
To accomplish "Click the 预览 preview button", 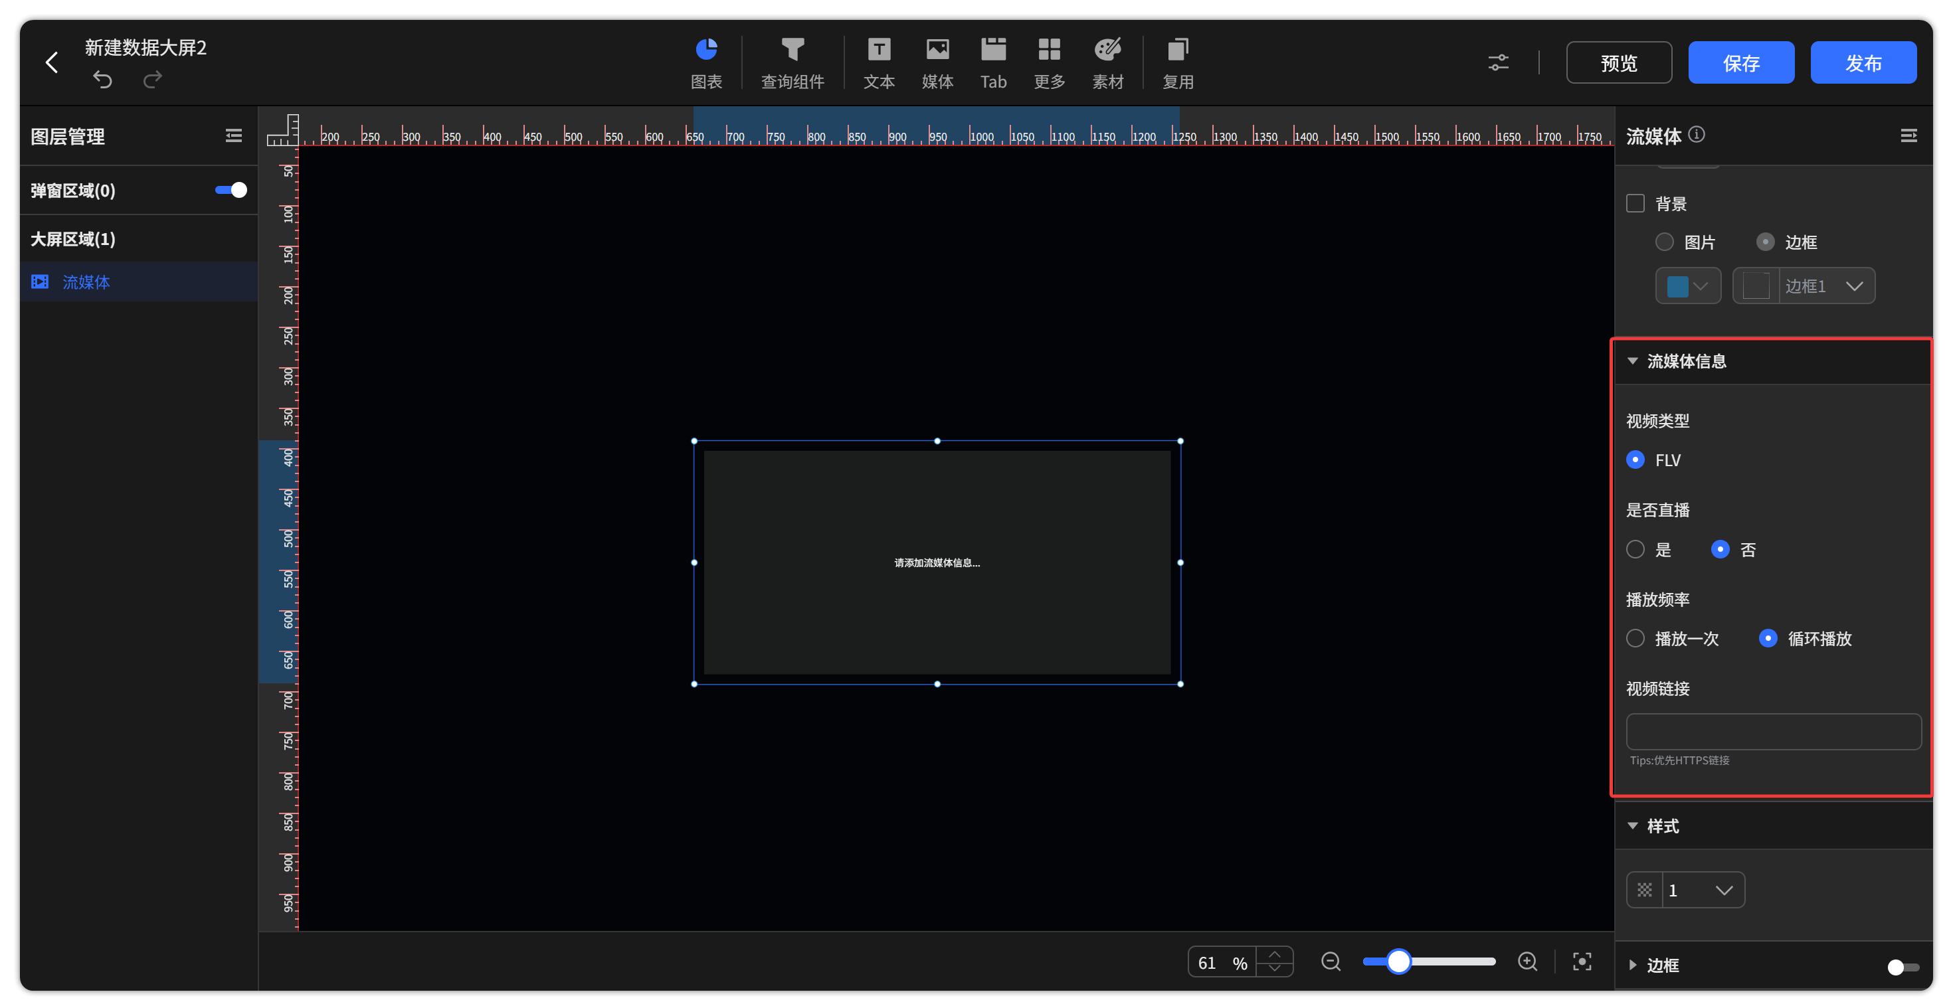I will [x=1619, y=62].
